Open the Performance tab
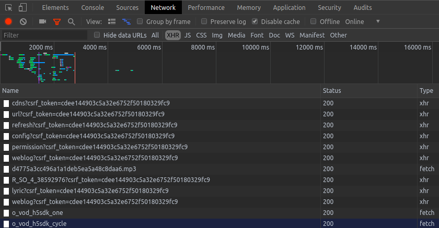Image resolution: width=439 pixels, height=228 pixels. 206,7
